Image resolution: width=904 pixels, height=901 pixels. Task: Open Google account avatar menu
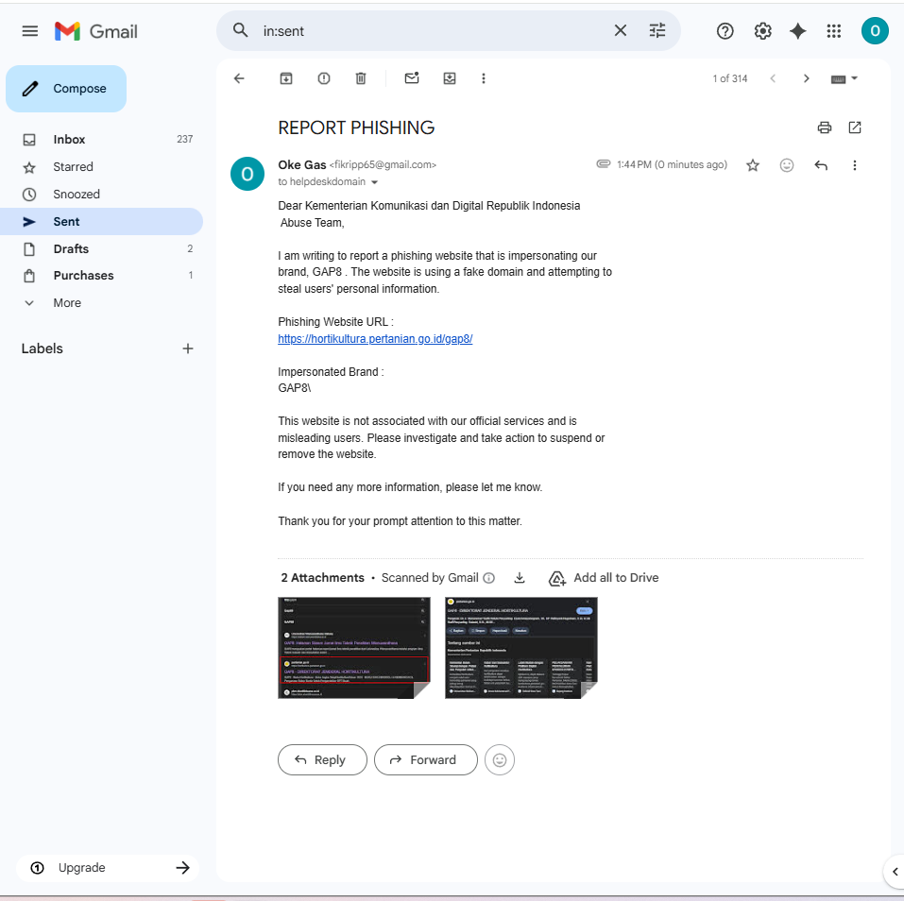tap(875, 31)
